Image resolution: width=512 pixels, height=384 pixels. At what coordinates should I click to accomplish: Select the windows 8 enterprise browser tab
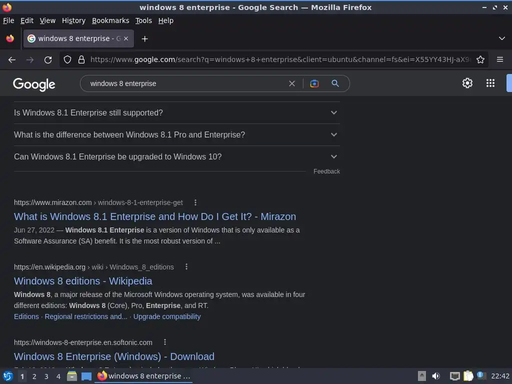click(78, 38)
